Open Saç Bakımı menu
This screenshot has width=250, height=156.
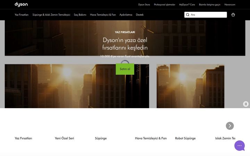pyautogui.click(x=80, y=15)
